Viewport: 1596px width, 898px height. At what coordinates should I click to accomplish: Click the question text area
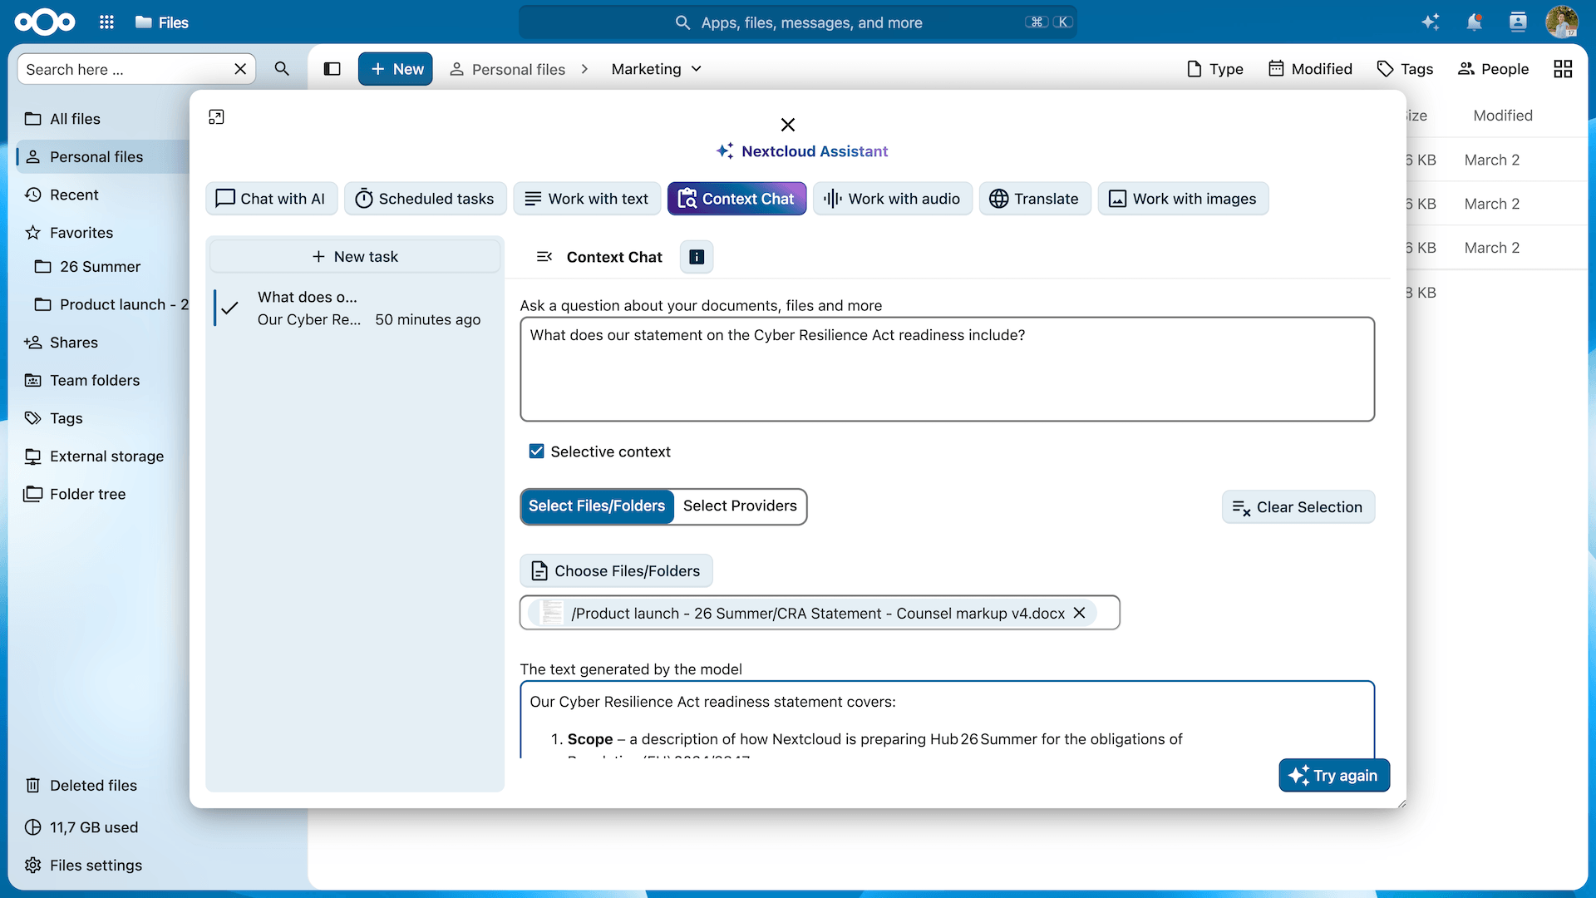tap(947, 369)
